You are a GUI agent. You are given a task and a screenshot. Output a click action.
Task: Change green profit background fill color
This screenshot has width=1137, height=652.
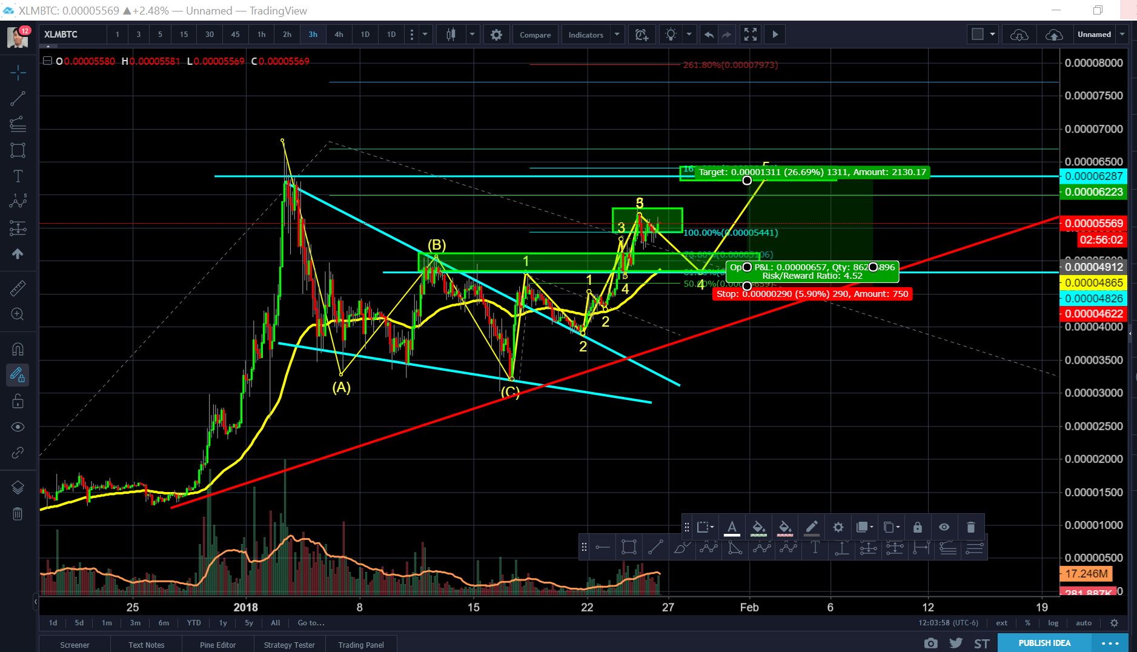click(758, 527)
